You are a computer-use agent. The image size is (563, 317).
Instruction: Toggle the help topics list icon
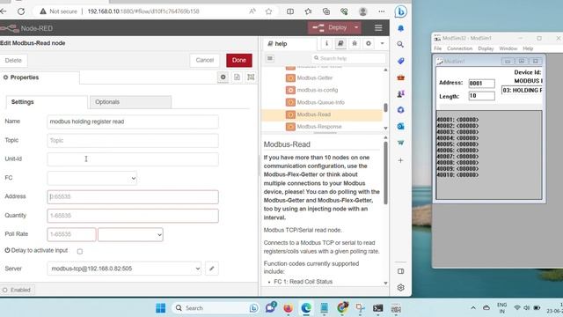point(270,58)
